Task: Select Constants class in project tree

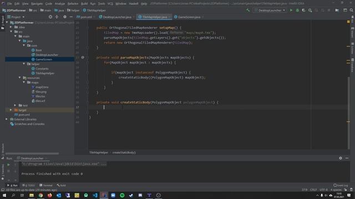Action: pos(42,69)
